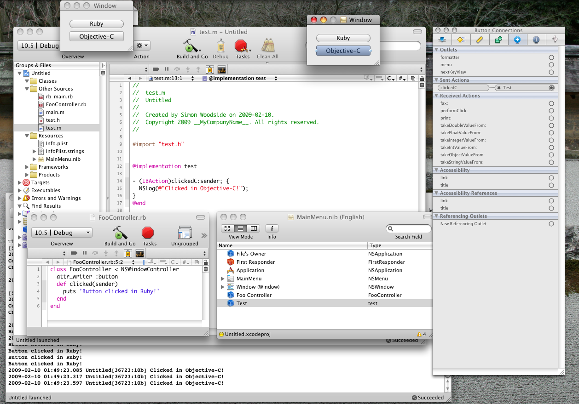Click the Tasks stop sign in test.m toolbar

pyautogui.click(x=242, y=46)
